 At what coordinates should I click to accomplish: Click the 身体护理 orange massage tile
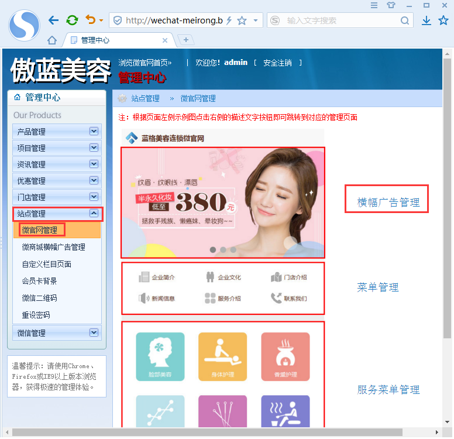coord(223,356)
